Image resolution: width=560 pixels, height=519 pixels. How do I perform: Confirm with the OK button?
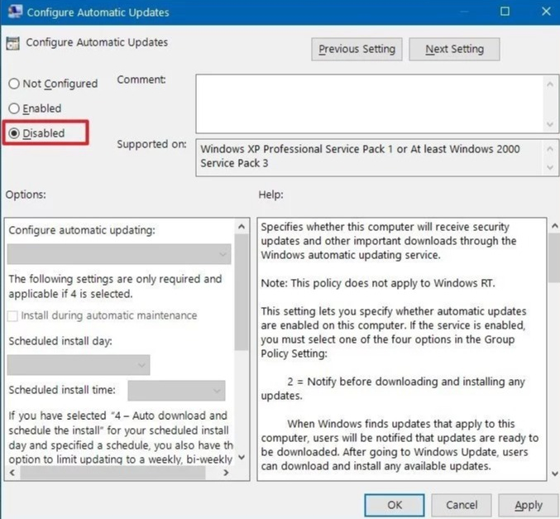click(x=395, y=505)
